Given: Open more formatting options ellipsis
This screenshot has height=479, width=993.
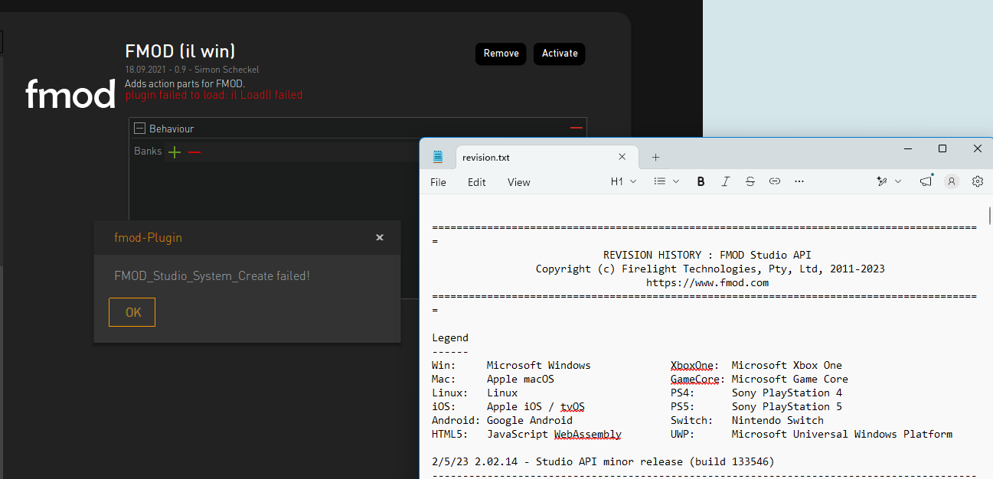Looking at the screenshot, I should [799, 181].
